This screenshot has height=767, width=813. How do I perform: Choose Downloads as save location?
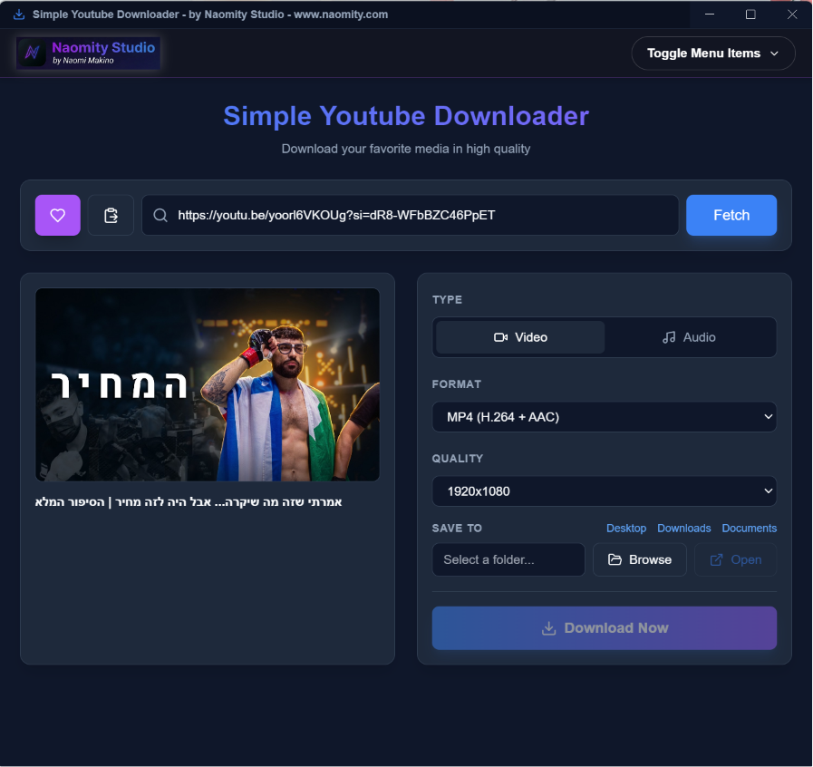684,528
